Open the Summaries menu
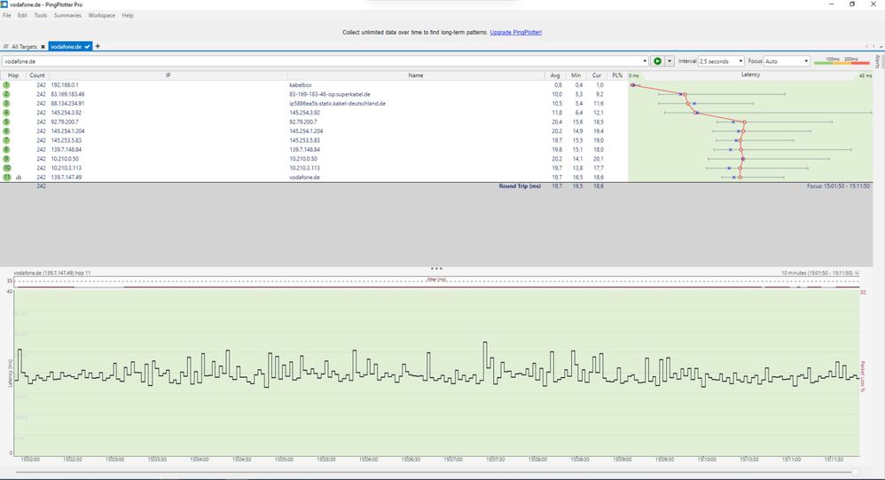This screenshot has height=480, width=885. (x=67, y=15)
